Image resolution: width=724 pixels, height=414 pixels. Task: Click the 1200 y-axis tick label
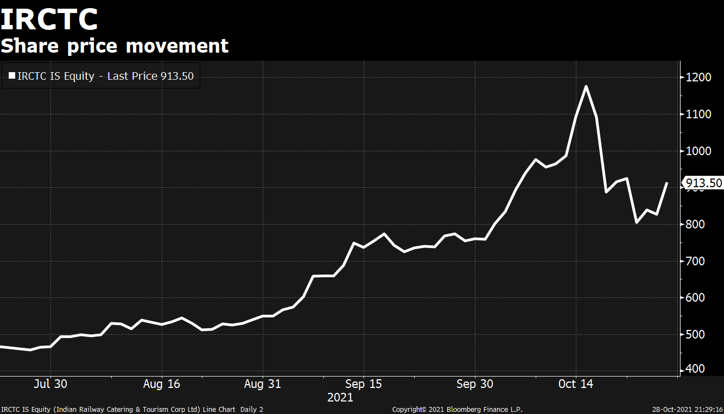pos(698,78)
